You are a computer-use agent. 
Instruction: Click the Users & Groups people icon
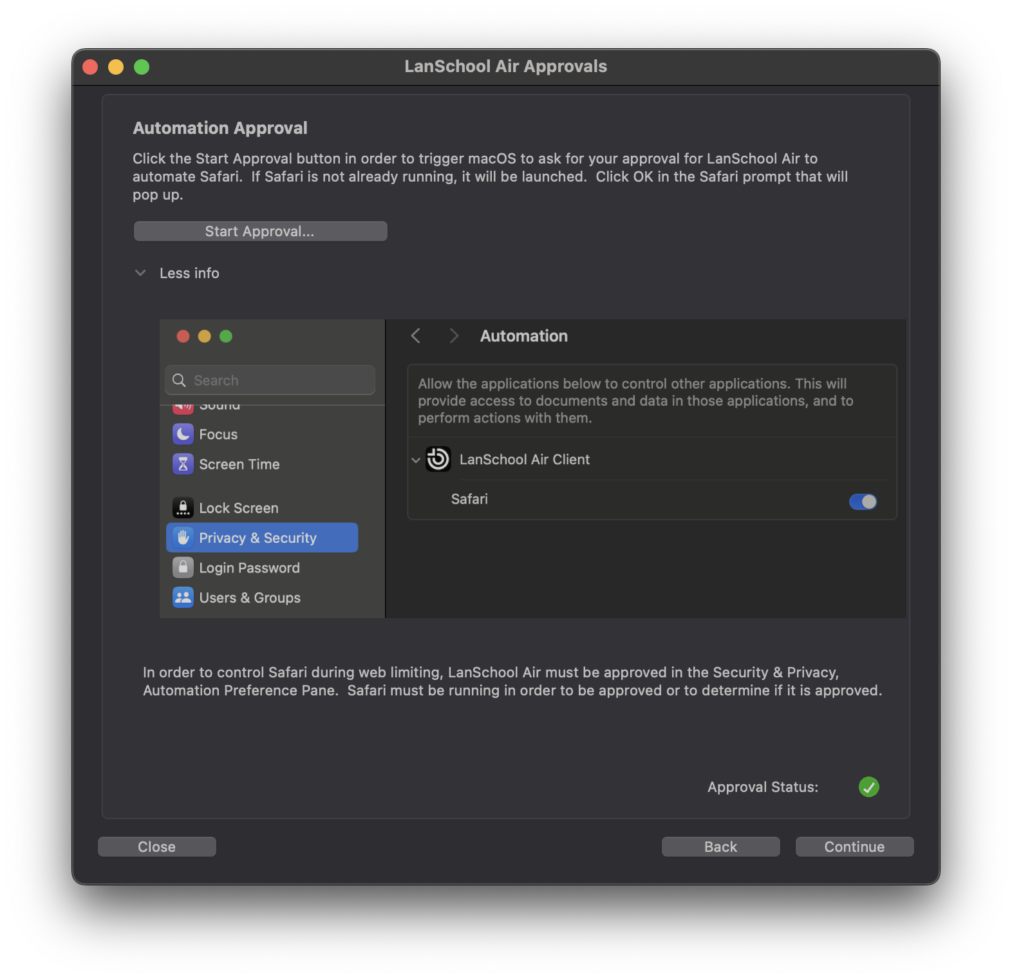coord(183,598)
